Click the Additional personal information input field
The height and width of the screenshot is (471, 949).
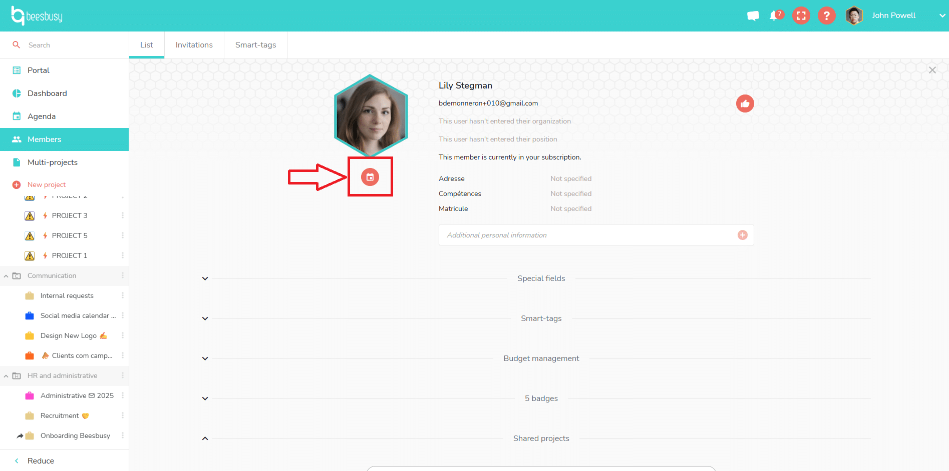click(x=551, y=234)
